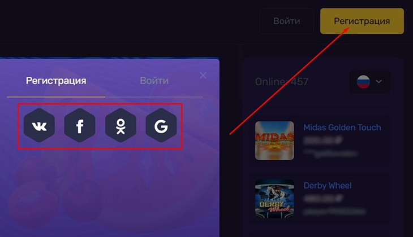Click the blurred win amount under Midas
The image size is (413, 237).
pos(323,141)
